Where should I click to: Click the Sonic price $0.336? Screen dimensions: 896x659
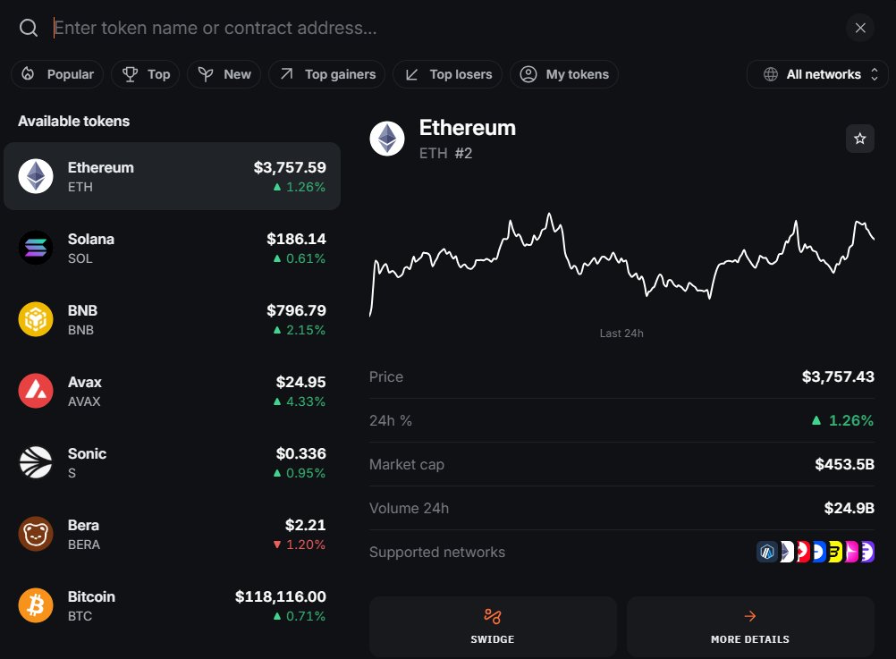300,453
